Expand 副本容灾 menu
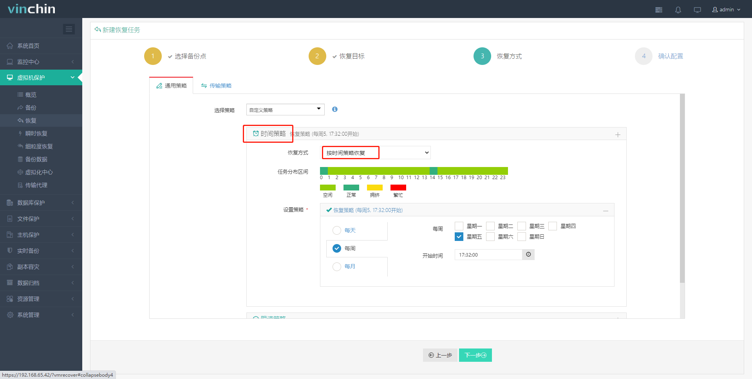752x379 pixels. 41,267
